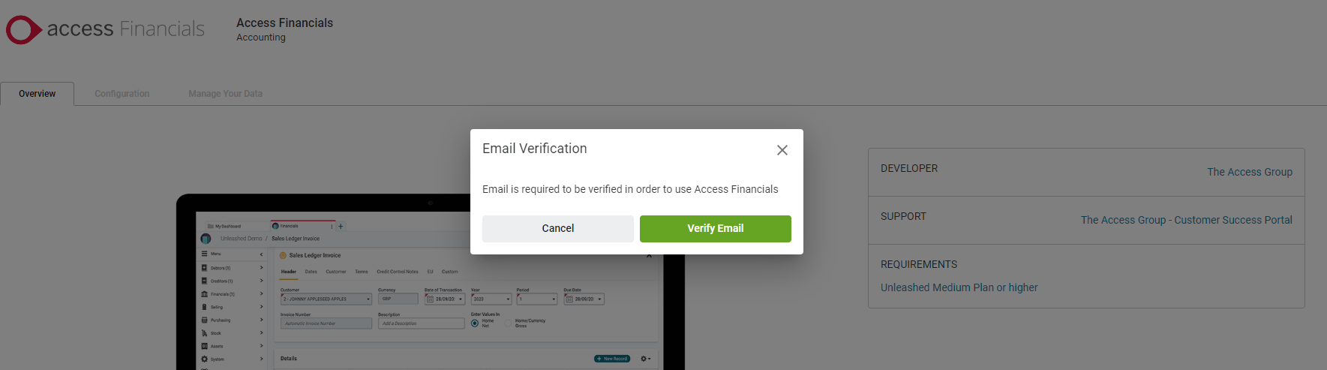The height and width of the screenshot is (370, 1327).
Task: Click the Debtors icon in the preview sidebar
Action: point(204,268)
